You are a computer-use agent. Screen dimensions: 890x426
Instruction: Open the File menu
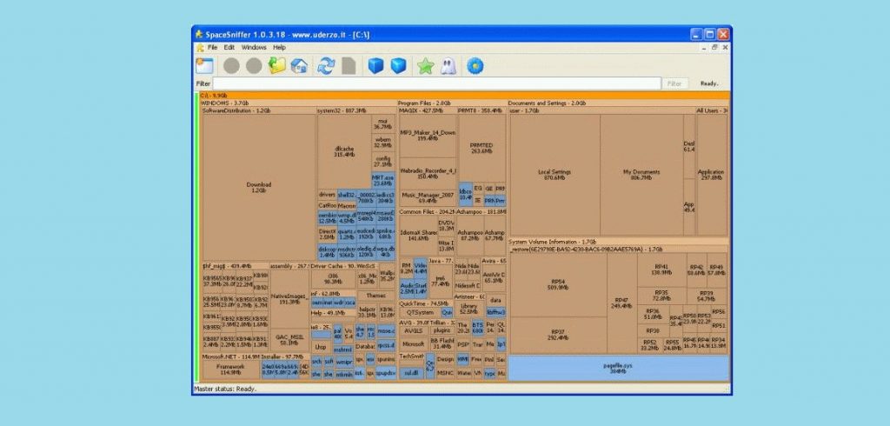[x=212, y=48]
